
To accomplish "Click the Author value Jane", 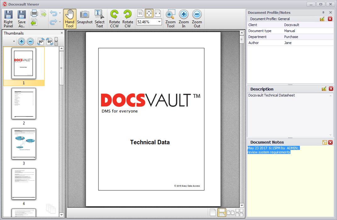I will [288, 43].
